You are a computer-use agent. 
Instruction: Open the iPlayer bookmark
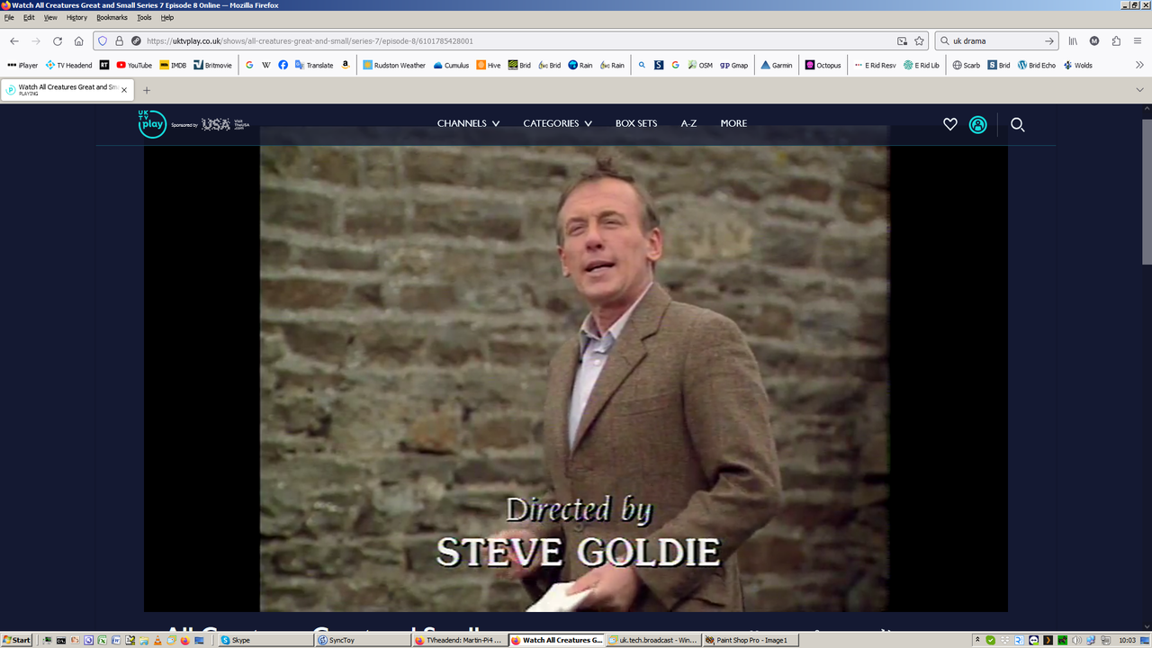pyautogui.click(x=22, y=65)
